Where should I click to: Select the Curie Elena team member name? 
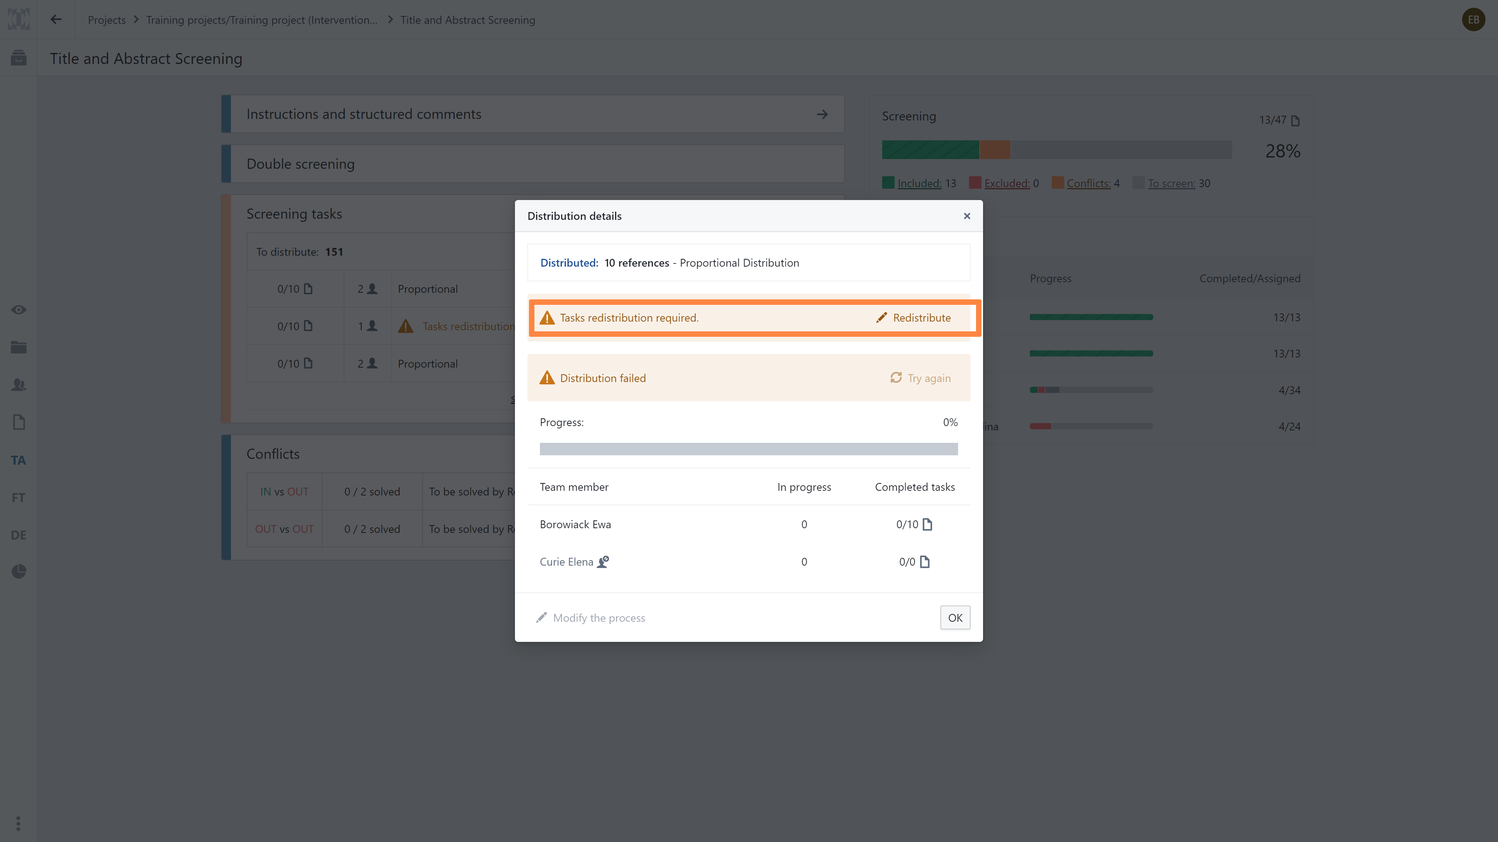coord(566,562)
